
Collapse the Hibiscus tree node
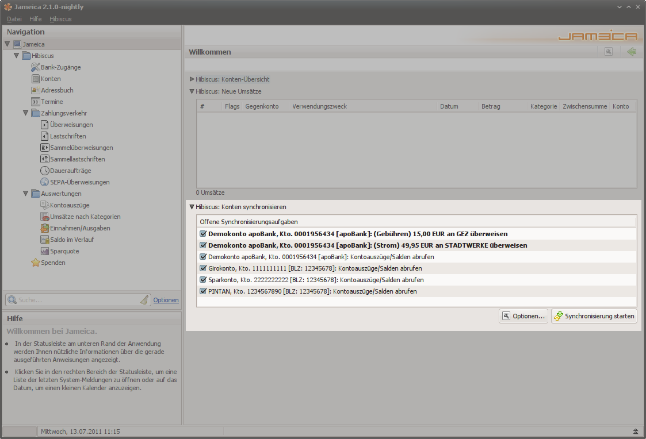pyautogui.click(x=17, y=56)
